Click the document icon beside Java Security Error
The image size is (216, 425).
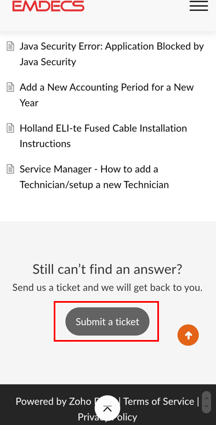pyautogui.click(x=10, y=46)
